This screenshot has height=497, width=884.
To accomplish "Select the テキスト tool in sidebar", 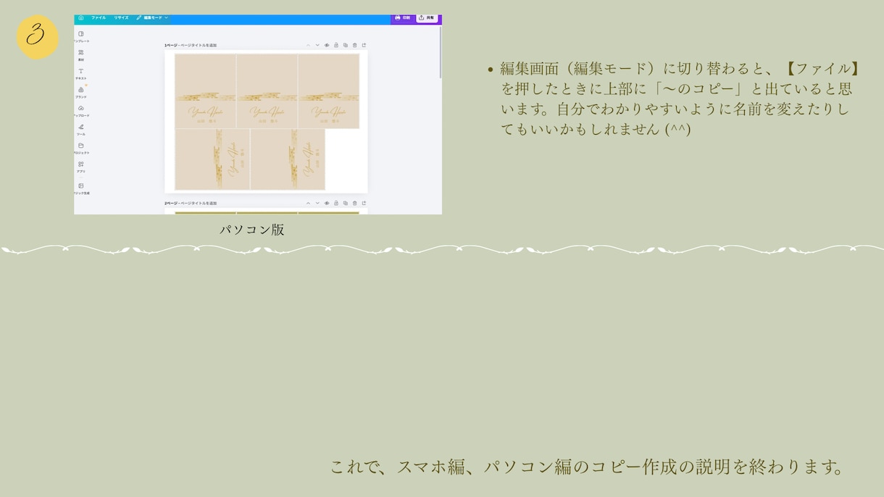I will tap(81, 74).
